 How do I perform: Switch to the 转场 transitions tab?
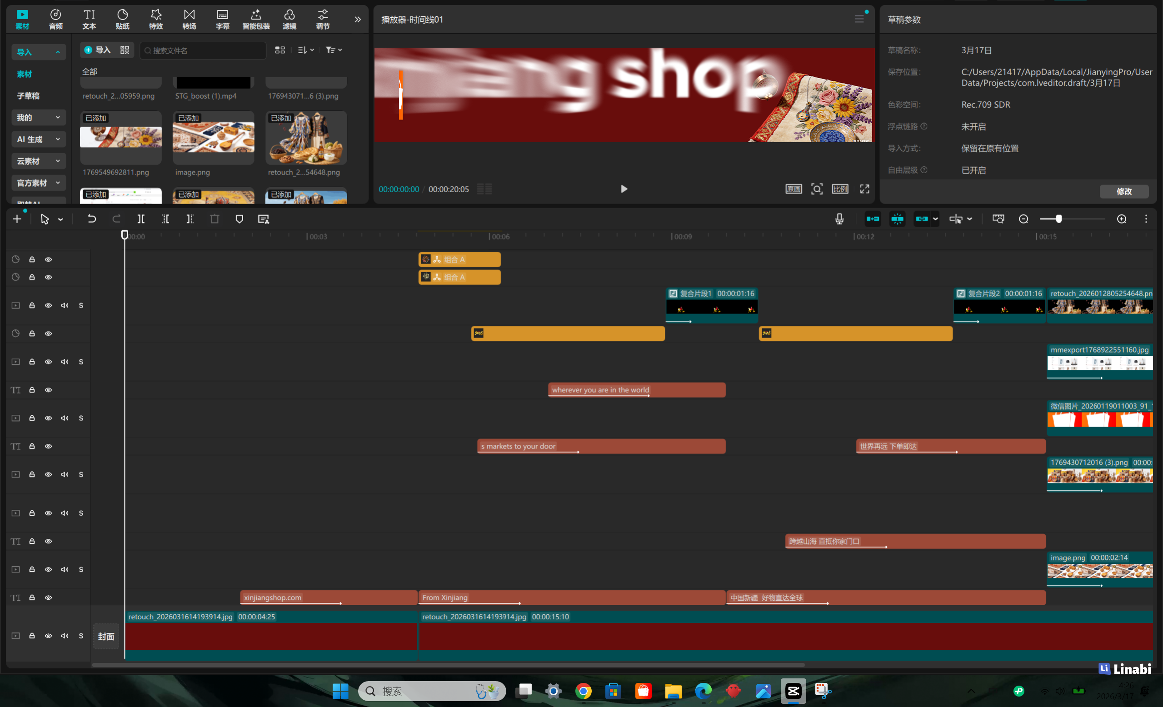pos(189,20)
